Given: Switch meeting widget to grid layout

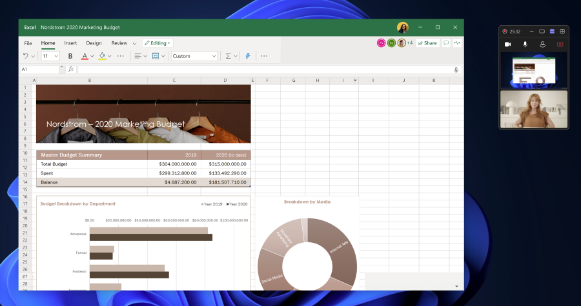Looking at the screenshot, I should point(562,32).
